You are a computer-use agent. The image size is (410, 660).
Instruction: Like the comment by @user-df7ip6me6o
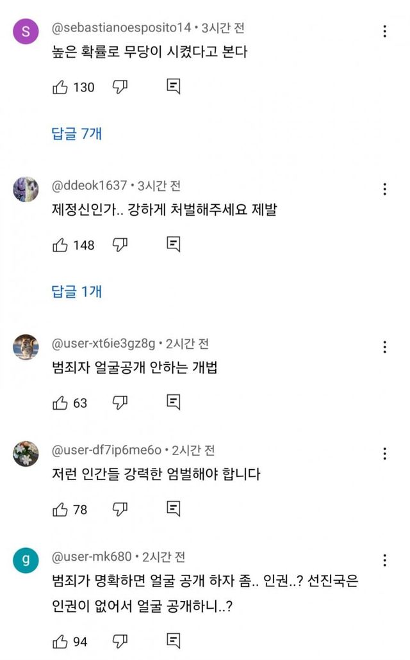[60, 510]
